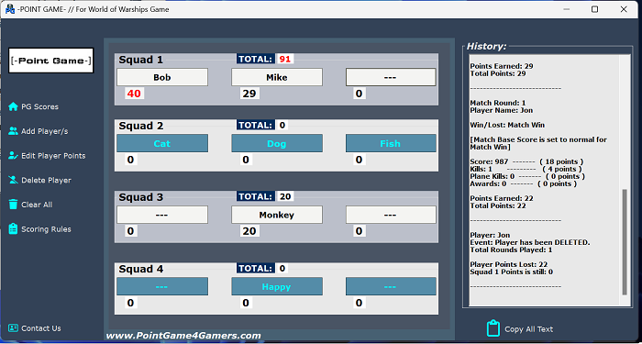Click the Squad 2 TOTAL label
The width and height of the screenshot is (642, 344).
coord(256,125)
